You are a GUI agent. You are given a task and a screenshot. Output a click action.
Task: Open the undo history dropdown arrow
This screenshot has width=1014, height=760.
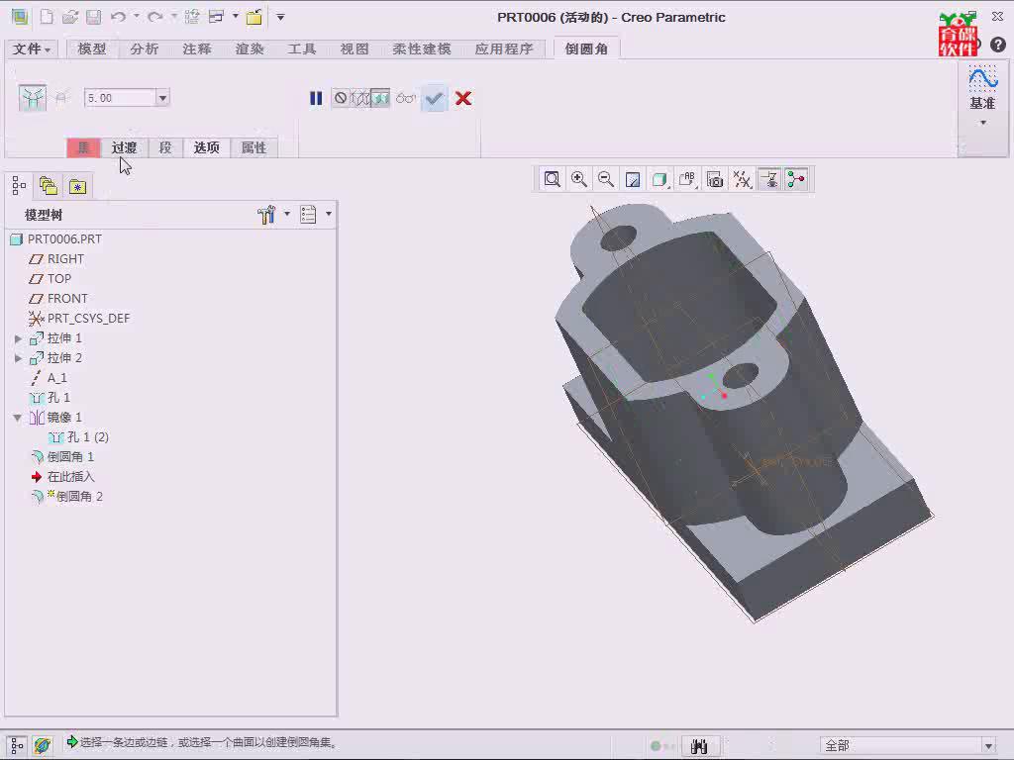coord(137,16)
